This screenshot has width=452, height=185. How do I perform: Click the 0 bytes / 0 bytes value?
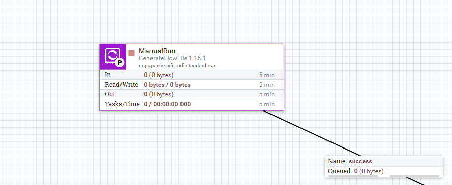167,85
